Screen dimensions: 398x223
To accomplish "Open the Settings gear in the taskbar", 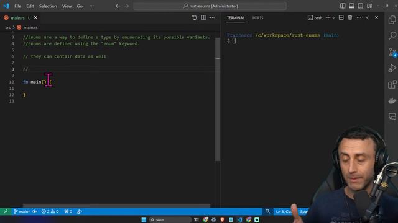I will point(214,220).
